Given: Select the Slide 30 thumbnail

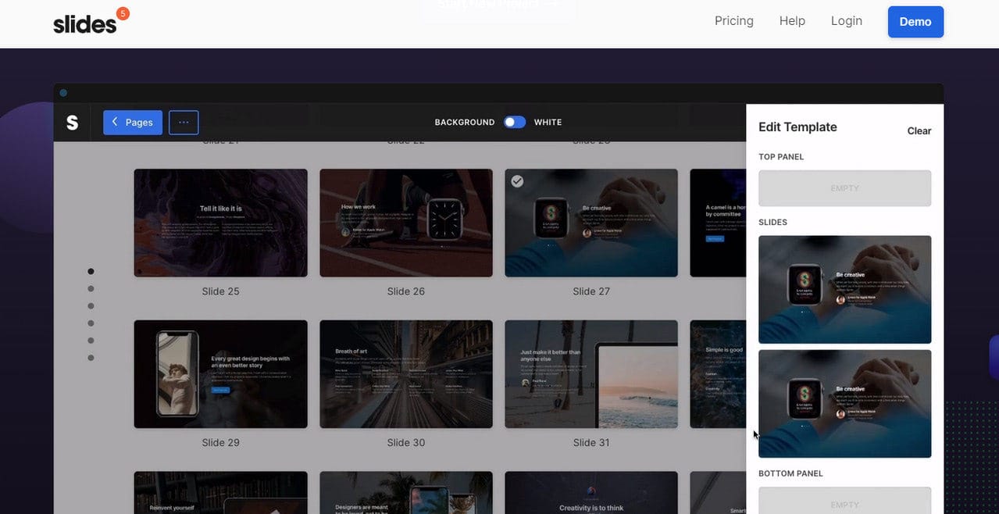Looking at the screenshot, I should point(406,374).
